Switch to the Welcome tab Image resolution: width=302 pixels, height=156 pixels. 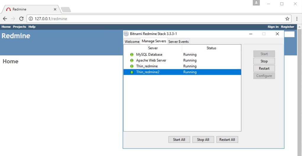(x=132, y=42)
